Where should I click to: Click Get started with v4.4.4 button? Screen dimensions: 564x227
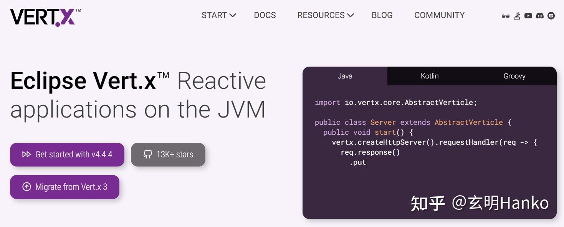(67, 155)
